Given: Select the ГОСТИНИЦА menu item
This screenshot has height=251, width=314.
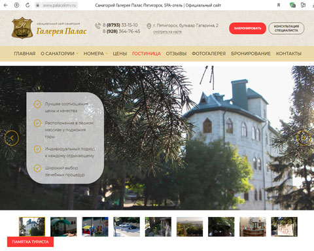Looking at the screenshot, I should point(147,54).
